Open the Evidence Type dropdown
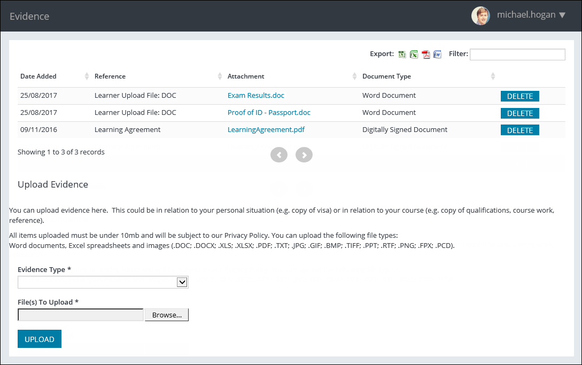 103,282
